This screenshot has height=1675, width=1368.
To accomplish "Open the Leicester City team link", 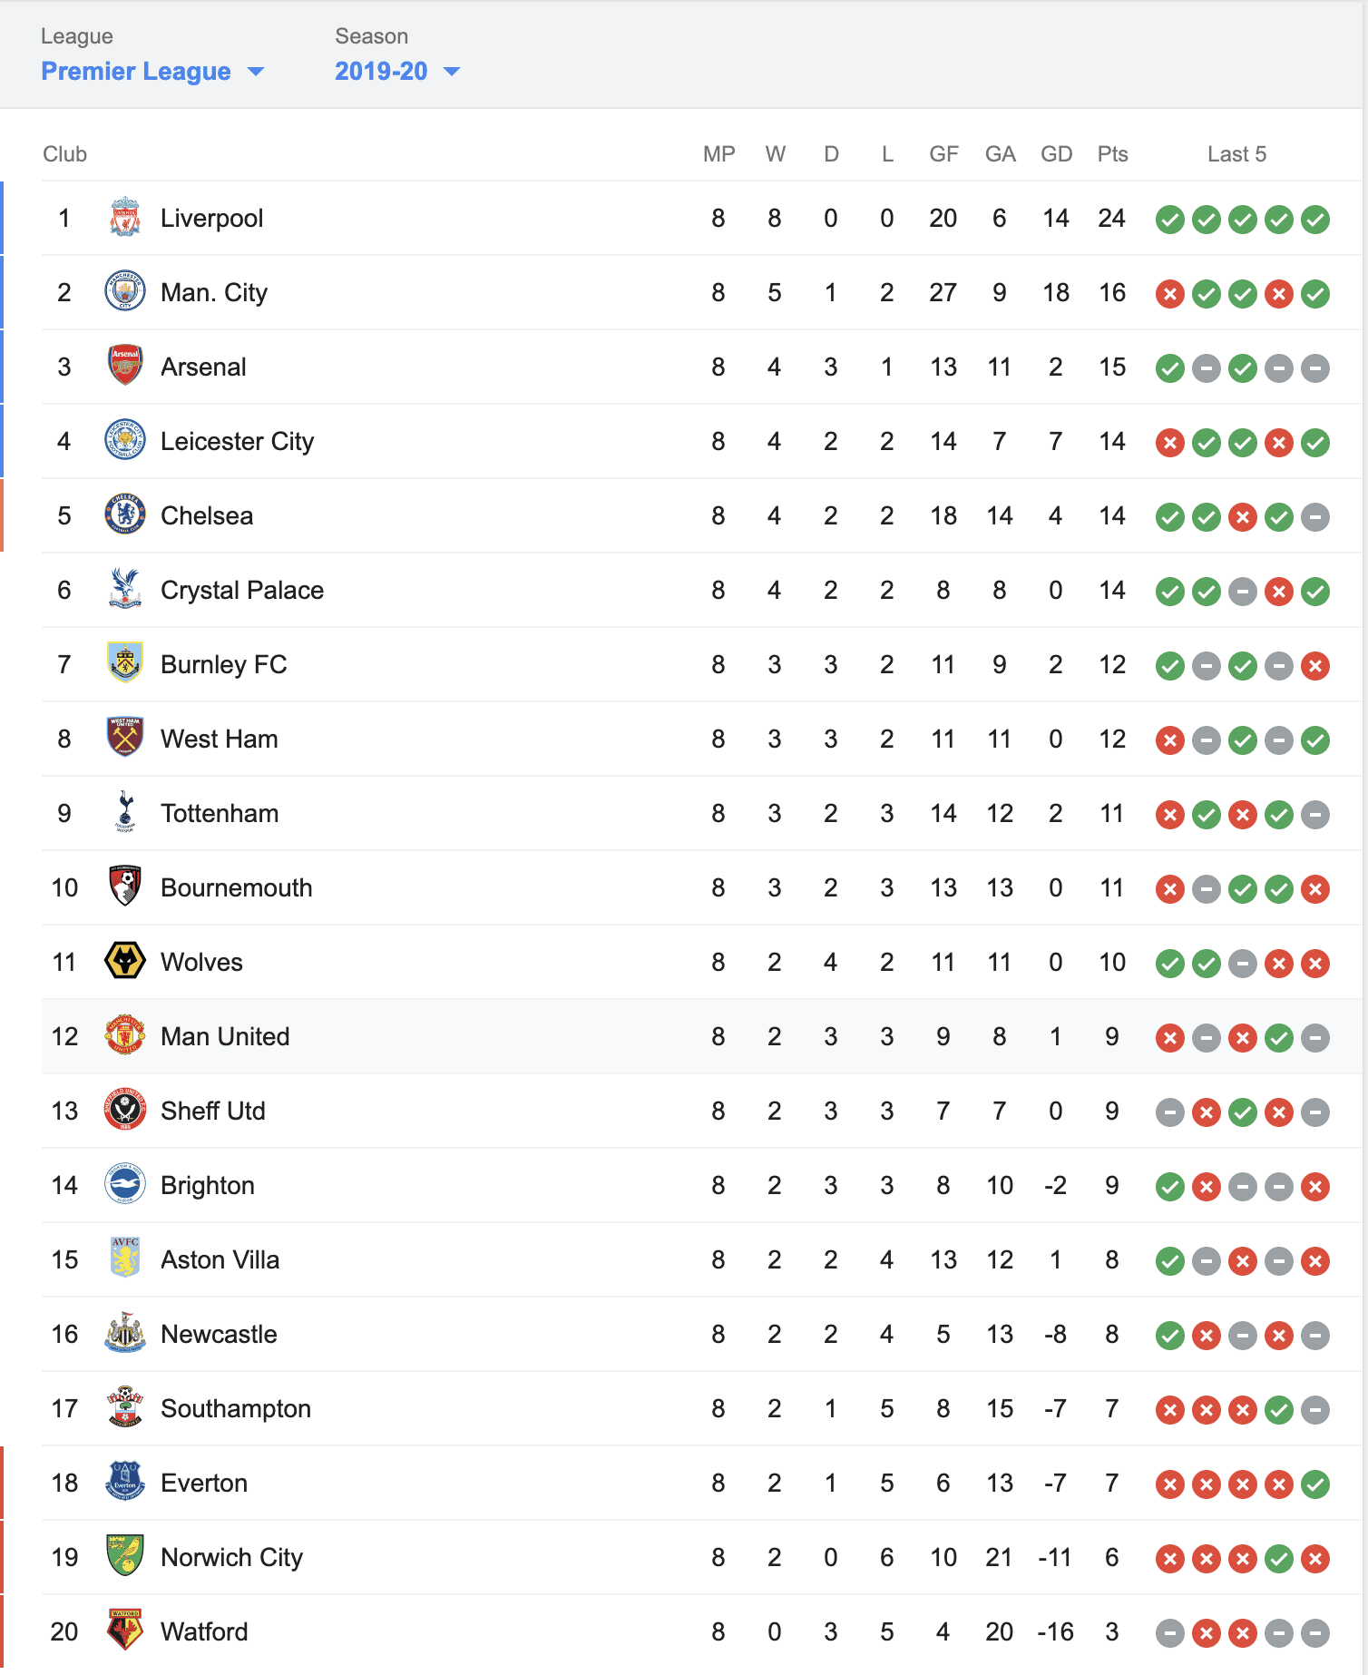I will pyautogui.click(x=237, y=442).
